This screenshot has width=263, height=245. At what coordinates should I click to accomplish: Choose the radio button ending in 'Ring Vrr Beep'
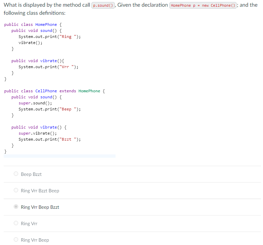pos(16,240)
